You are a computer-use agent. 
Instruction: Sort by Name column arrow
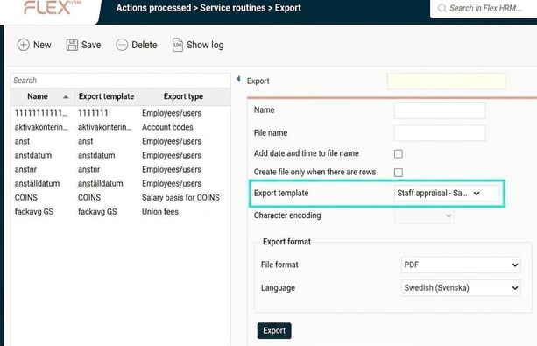(66, 97)
